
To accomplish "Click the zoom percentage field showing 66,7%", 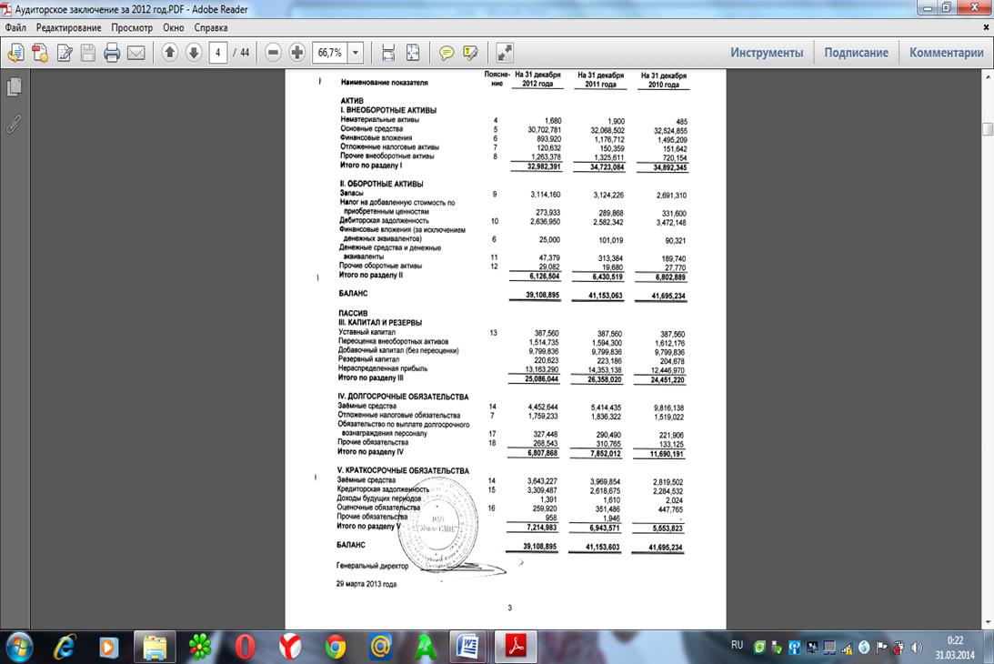I will pyautogui.click(x=329, y=53).
